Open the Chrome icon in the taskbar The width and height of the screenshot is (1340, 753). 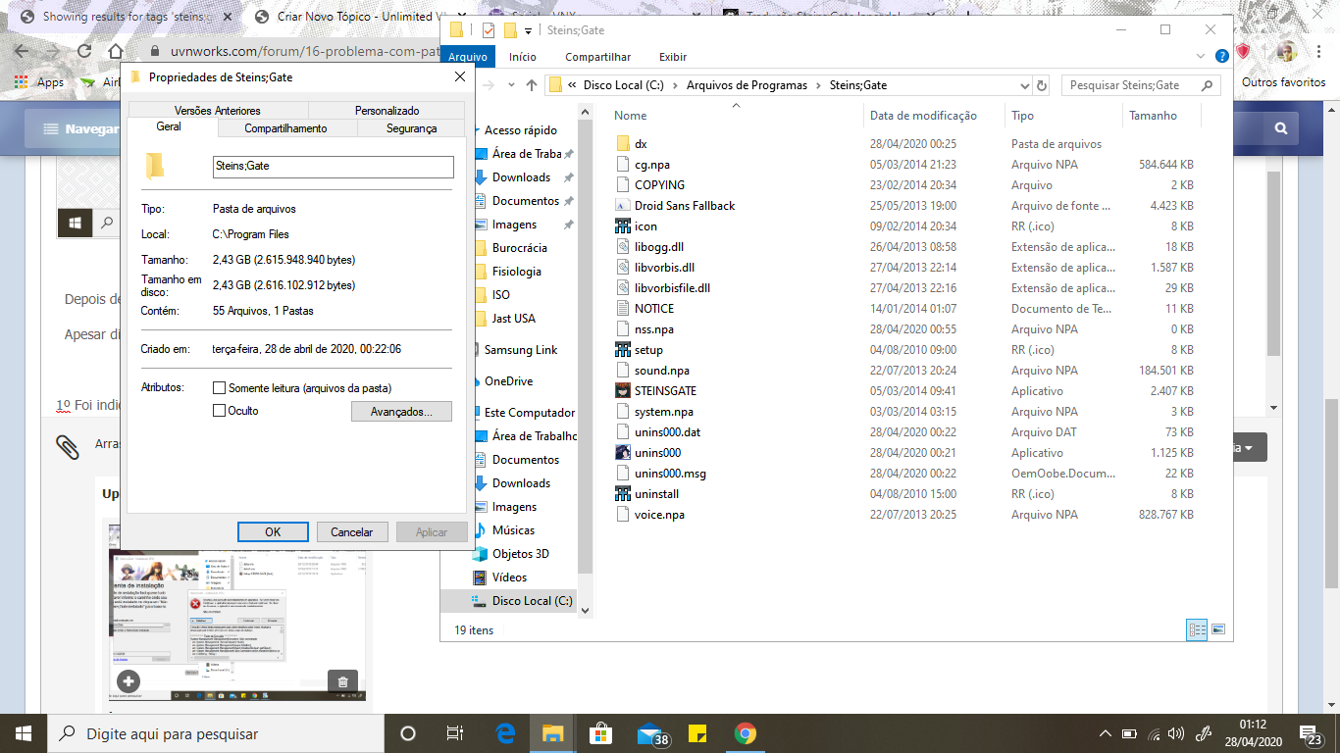pyautogui.click(x=746, y=733)
